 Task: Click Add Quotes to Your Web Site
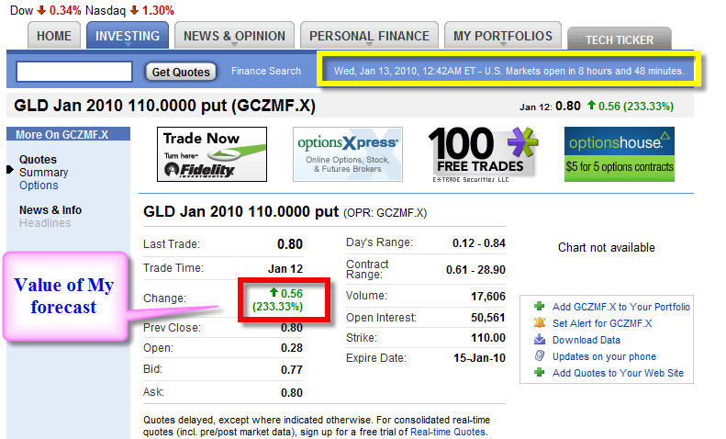pos(618,373)
